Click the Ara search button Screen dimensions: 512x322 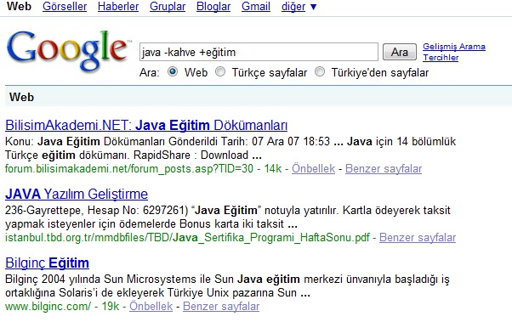click(x=400, y=52)
